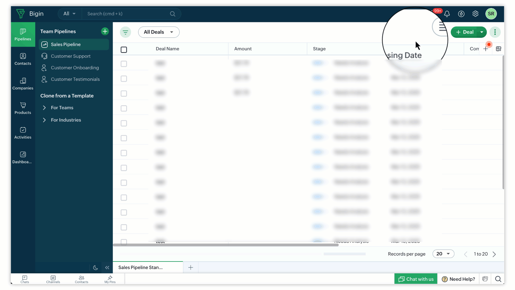Click the Bigin logo

pos(20,14)
